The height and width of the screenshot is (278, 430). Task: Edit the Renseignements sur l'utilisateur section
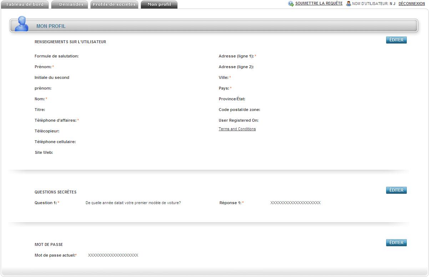pyautogui.click(x=396, y=40)
